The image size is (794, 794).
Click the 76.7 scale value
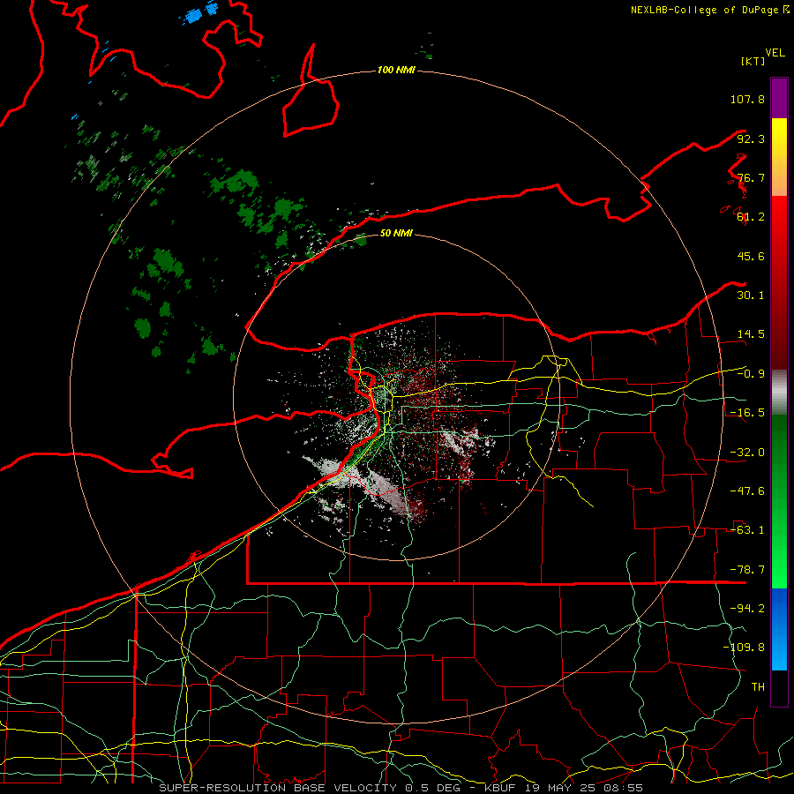751,177
